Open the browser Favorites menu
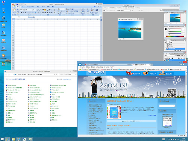The height and width of the screenshot is (141, 188). pos(100,67)
